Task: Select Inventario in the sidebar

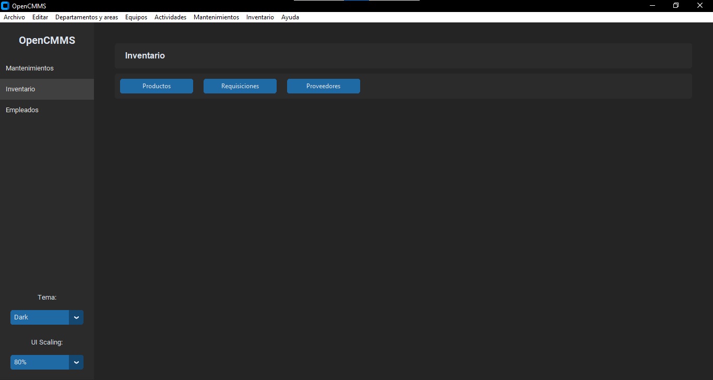Action: (20, 89)
